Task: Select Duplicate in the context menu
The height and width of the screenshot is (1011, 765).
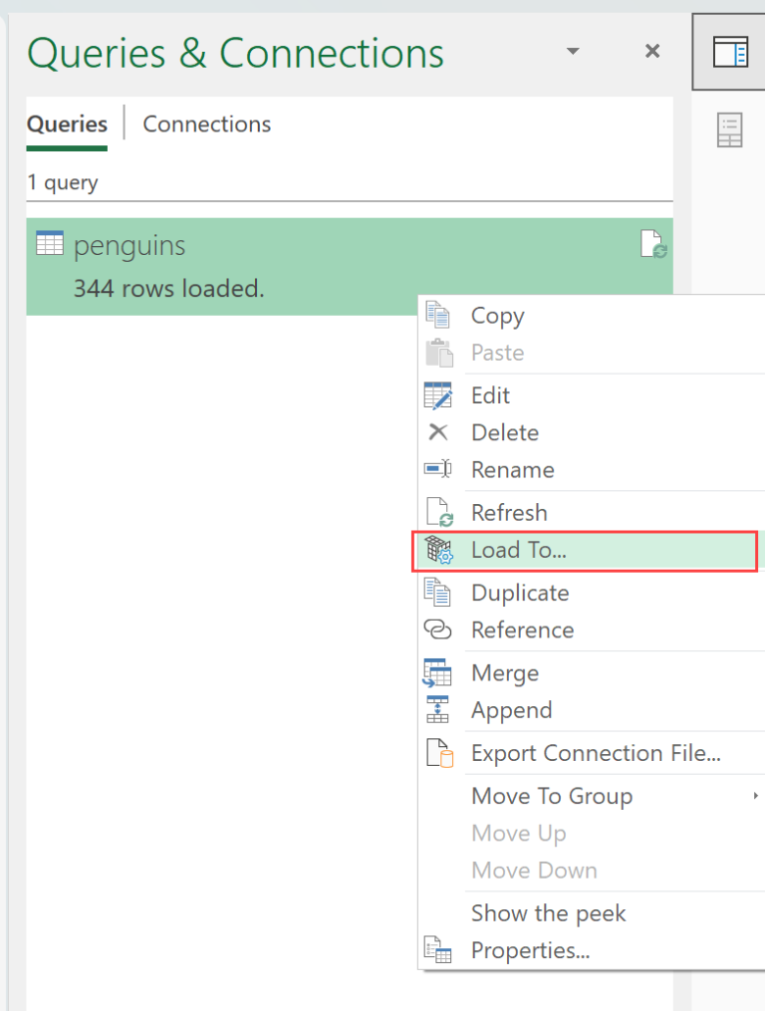Action: (520, 593)
